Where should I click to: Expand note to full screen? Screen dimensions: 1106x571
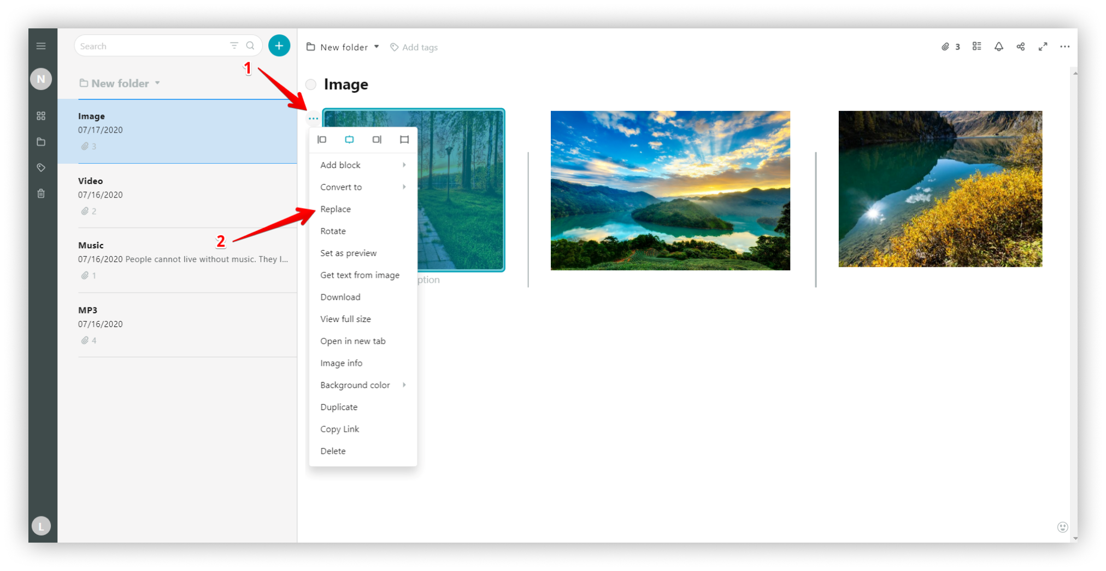point(1043,46)
